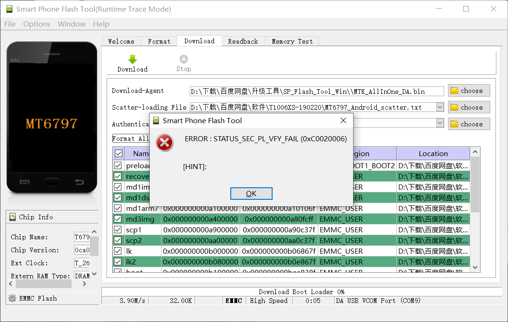Open the Authentication File dropdown arrow
This screenshot has width=508, height=322.
tap(440, 124)
